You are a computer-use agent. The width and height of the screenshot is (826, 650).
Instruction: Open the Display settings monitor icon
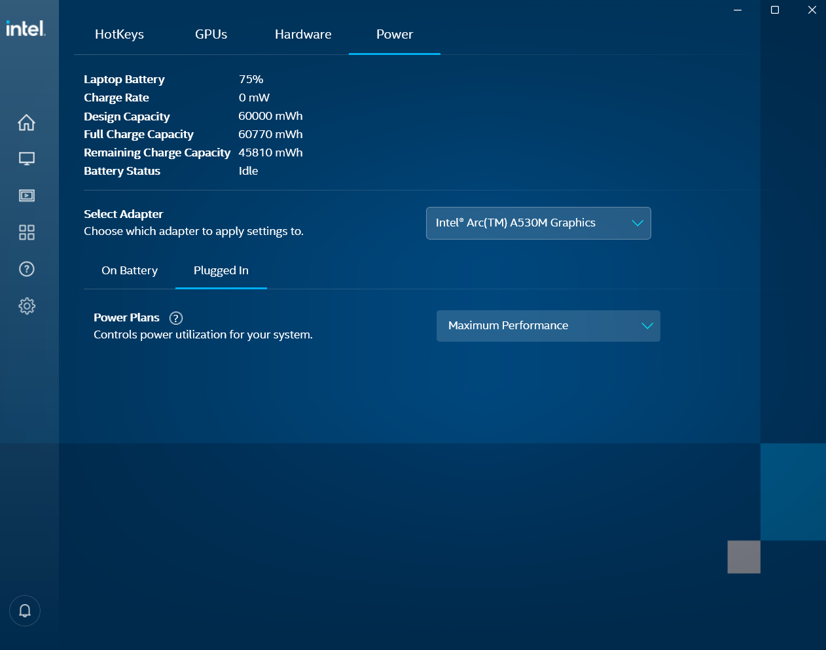pos(26,158)
